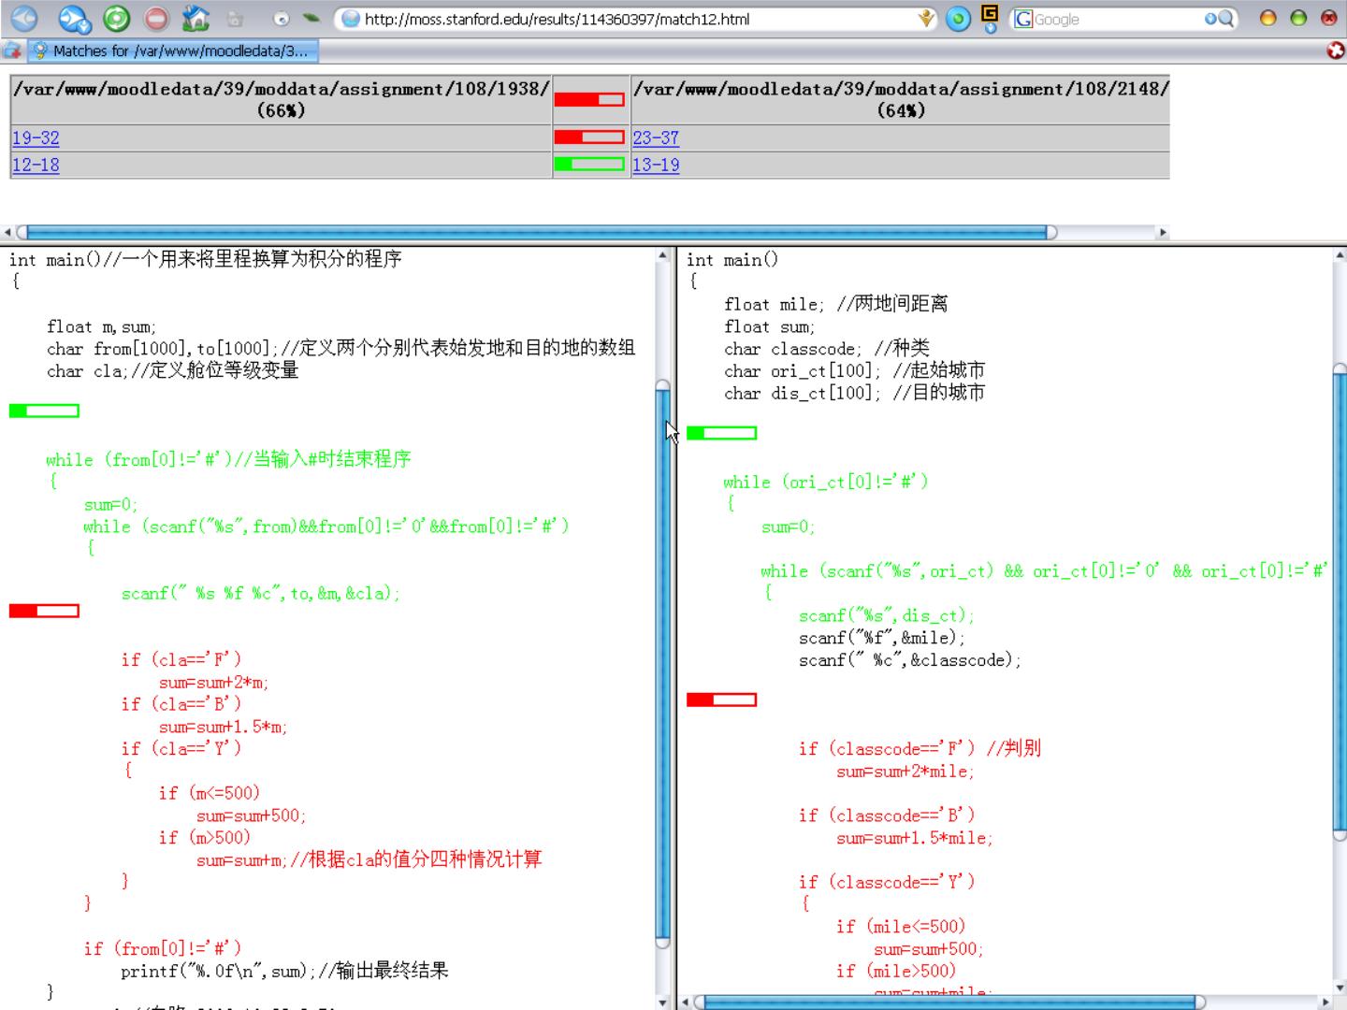This screenshot has height=1010, width=1347.
Task: Open the 23-37 line range link
Action: (x=656, y=137)
